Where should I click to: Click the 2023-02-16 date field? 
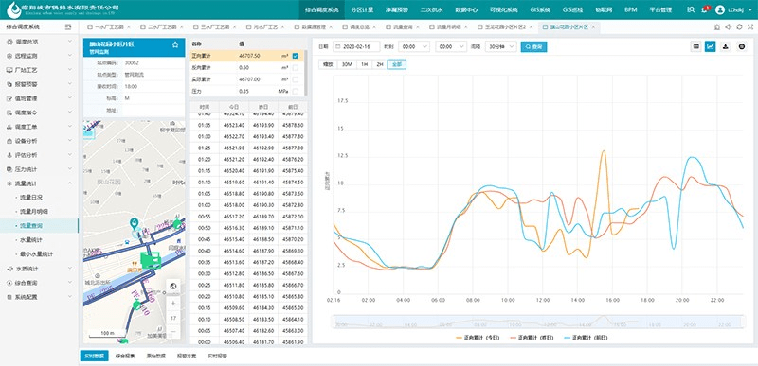coord(356,46)
